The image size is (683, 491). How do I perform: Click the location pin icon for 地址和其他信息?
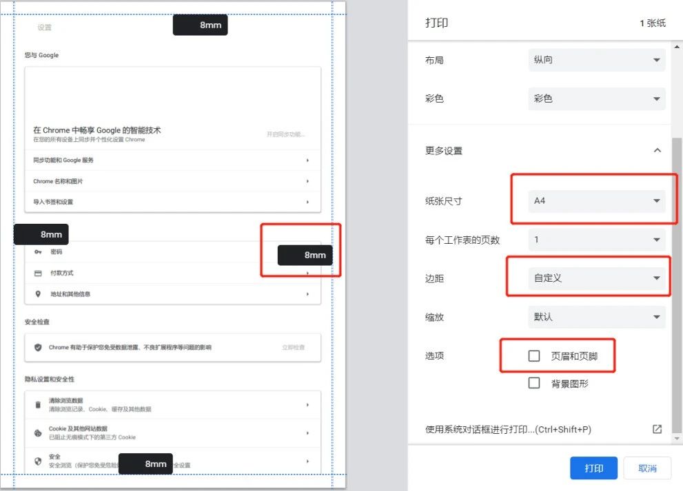coord(37,294)
